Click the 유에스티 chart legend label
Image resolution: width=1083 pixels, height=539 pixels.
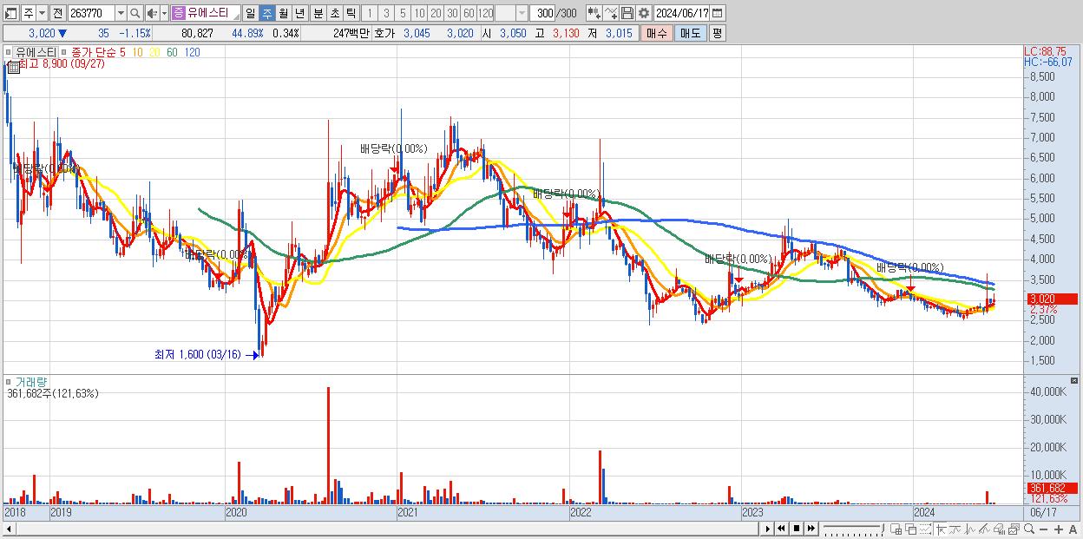36,52
